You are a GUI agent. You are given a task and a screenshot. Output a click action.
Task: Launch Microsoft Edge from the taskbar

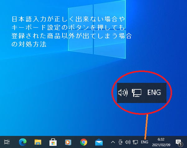pyautogui.click(x=23, y=142)
